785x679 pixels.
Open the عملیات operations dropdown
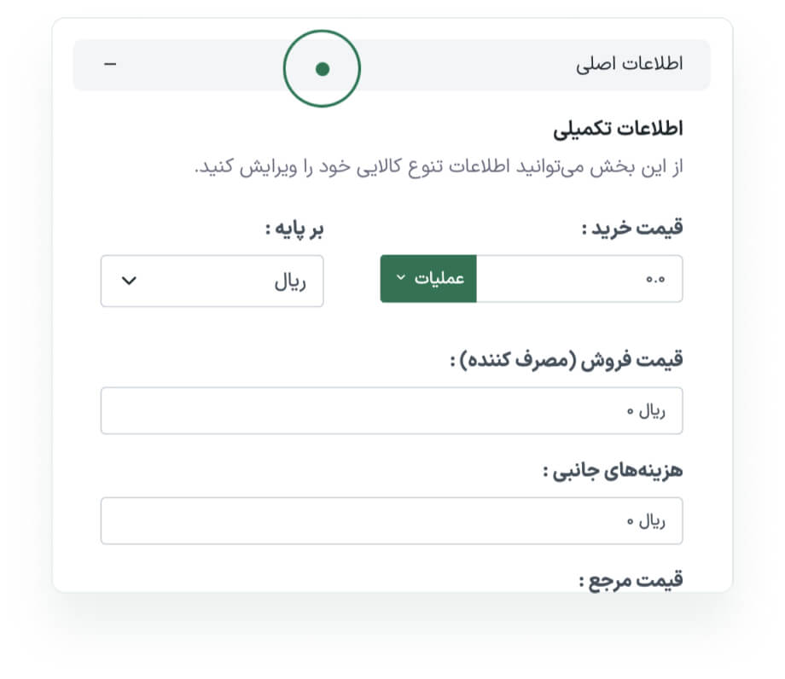pyautogui.click(x=428, y=279)
